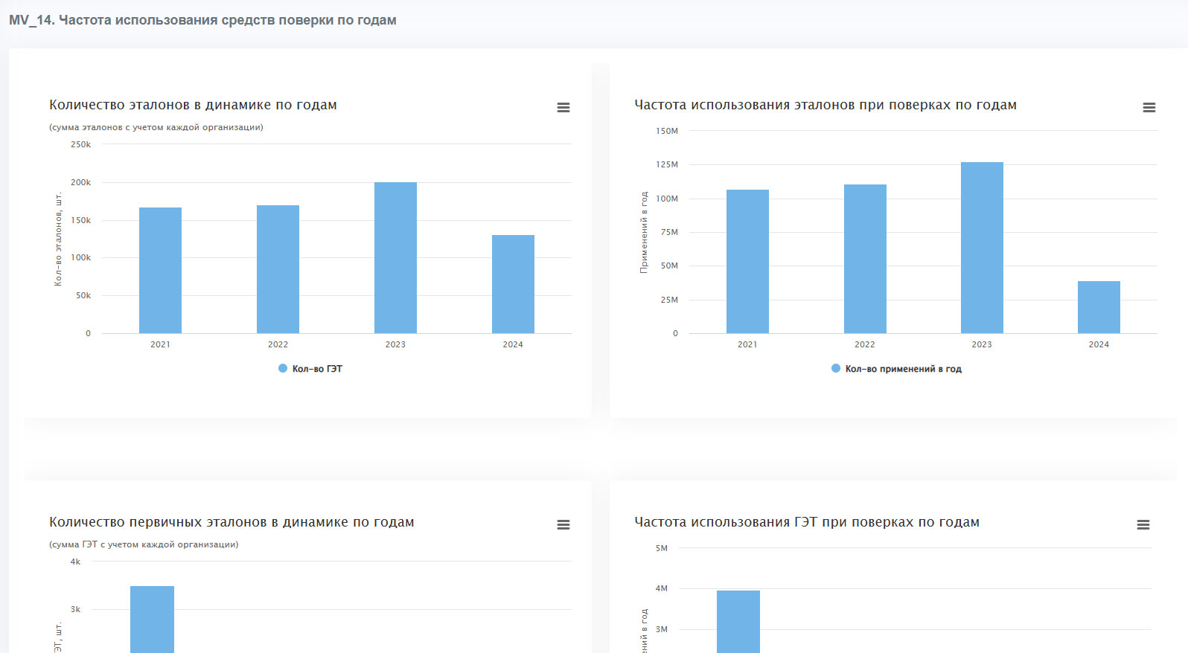Click the '2022' axis label under 'Количество эталонов в динамике' chart

click(278, 344)
